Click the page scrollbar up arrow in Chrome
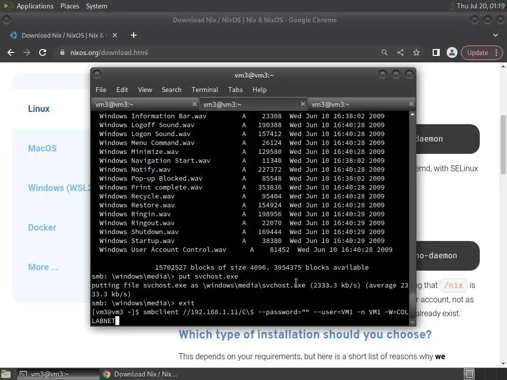Image resolution: width=507 pixels, height=380 pixels. 504,66
